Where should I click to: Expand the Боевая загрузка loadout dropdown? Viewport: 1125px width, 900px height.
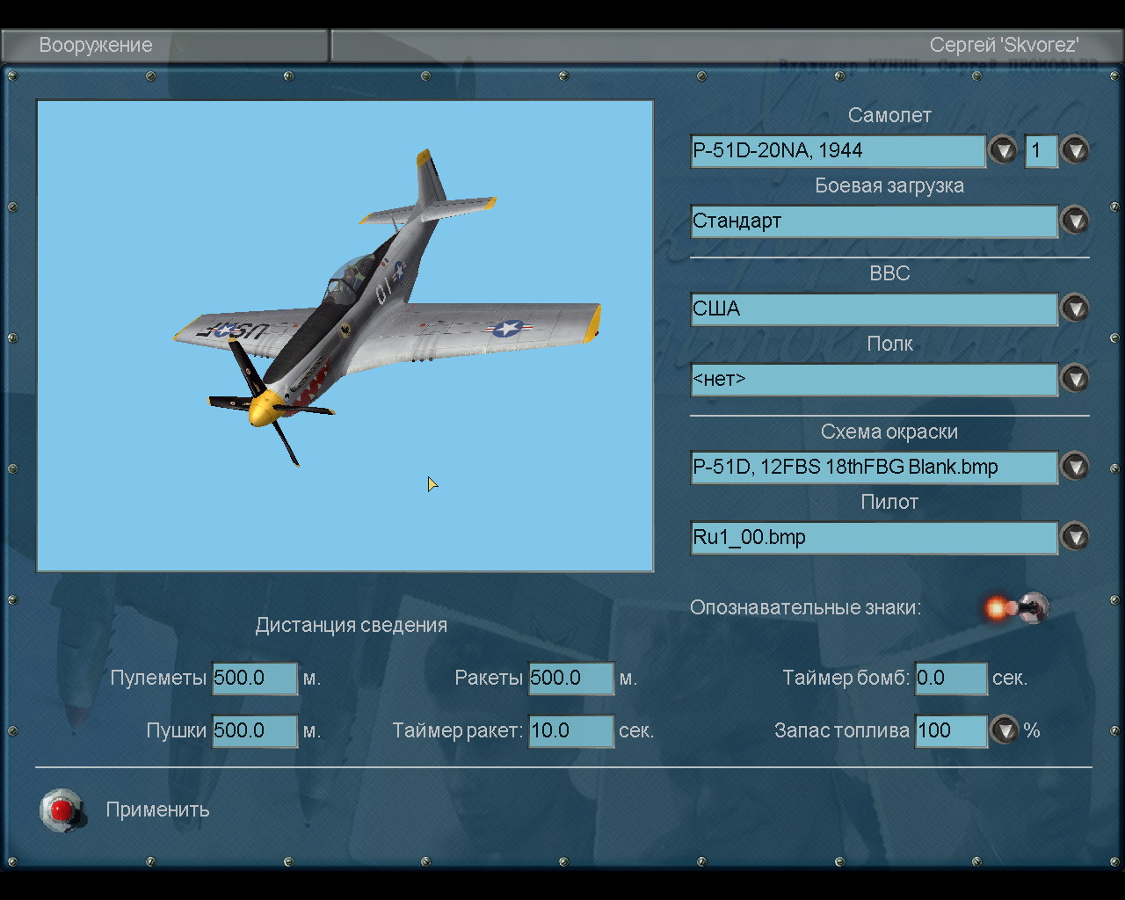click(1075, 221)
